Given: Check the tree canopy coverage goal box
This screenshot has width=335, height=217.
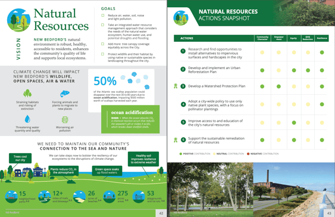Looking at the screenshot, I should (x=103, y=44).
